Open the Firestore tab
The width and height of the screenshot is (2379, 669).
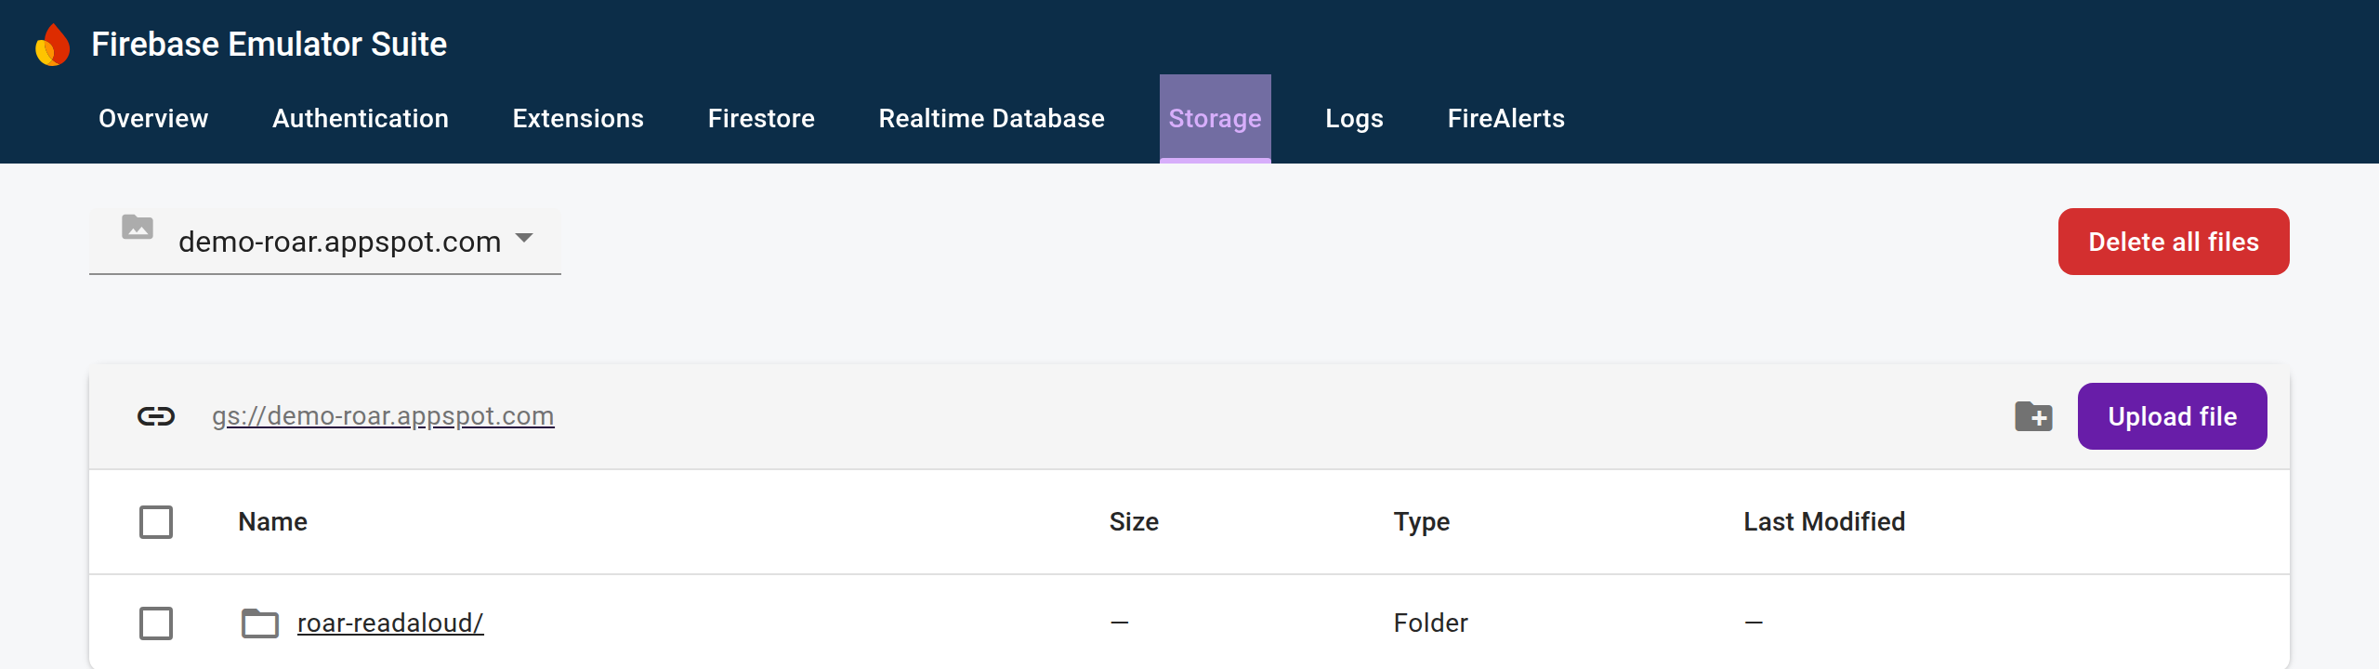point(761,119)
